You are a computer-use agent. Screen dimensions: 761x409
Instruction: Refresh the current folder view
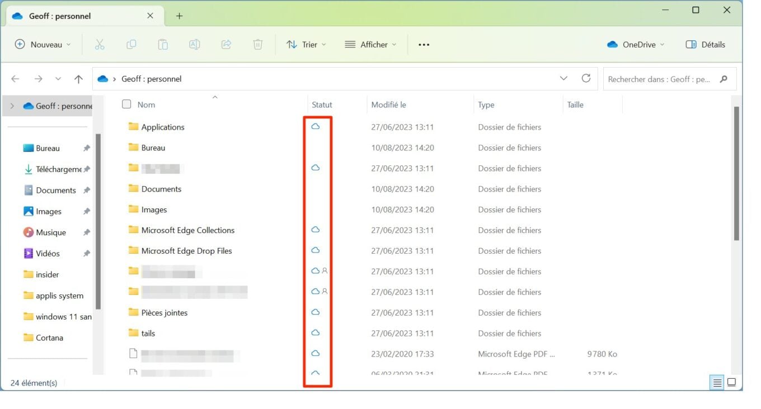coord(586,78)
